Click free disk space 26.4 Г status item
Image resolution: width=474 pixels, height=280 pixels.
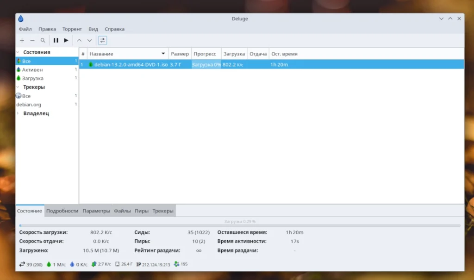124,264
